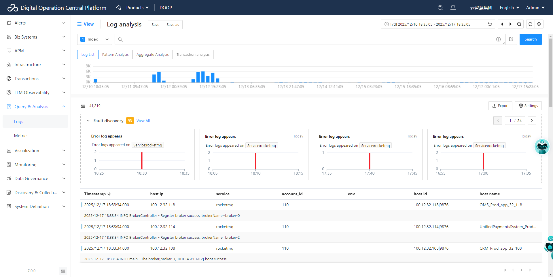The image size is (553, 277).
Task: Open query in external editor icon
Action: point(511,39)
